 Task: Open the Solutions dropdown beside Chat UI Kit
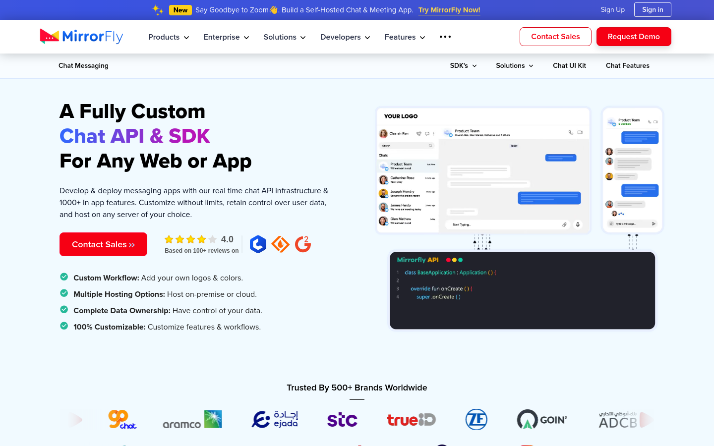(x=515, y=65)
